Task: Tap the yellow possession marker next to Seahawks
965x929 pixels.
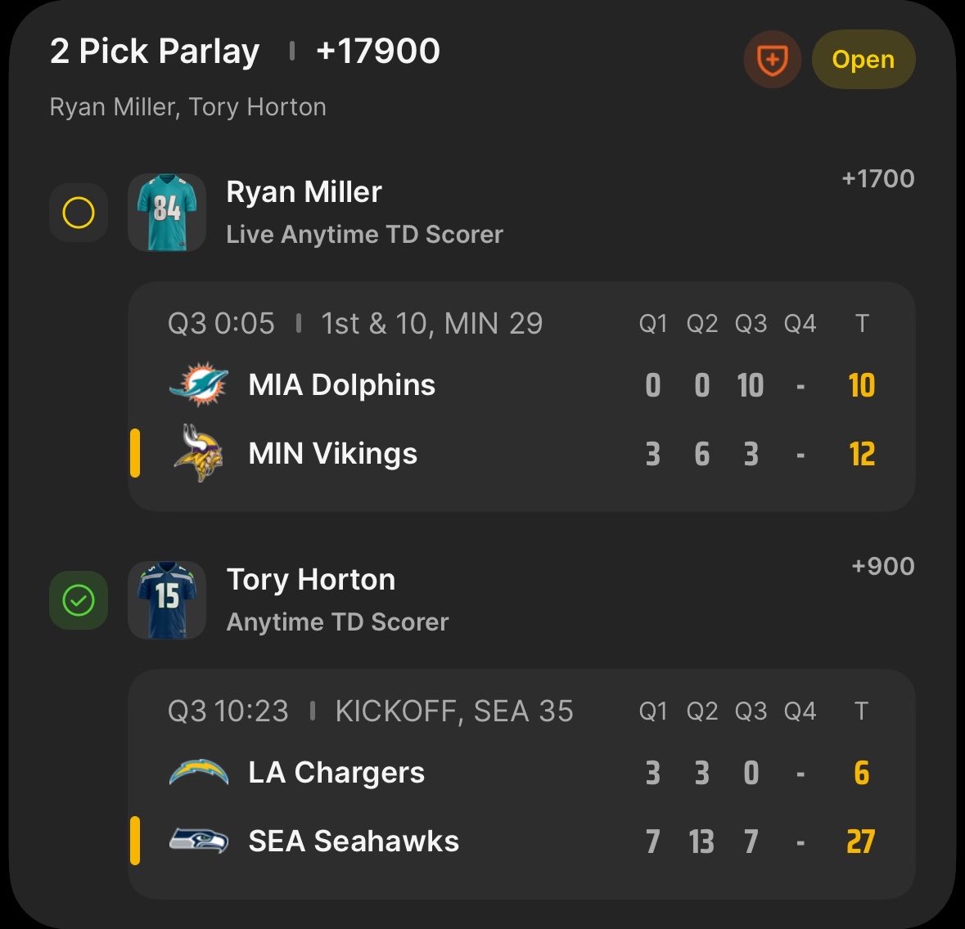Action: pos(135,841)
